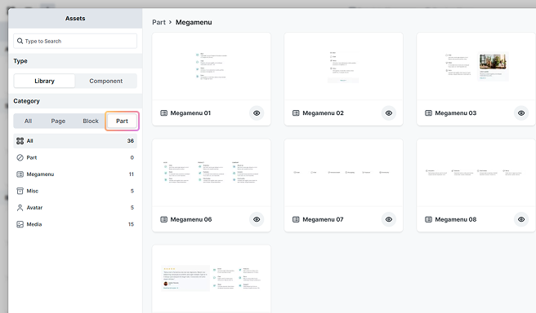Preview Megamenu 06 with eye button
This screenshot has width=536, height=313.
point(257,219)
